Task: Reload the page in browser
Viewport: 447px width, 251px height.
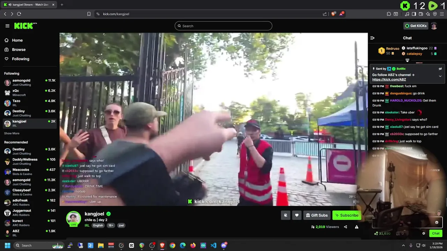Action: 19,14
